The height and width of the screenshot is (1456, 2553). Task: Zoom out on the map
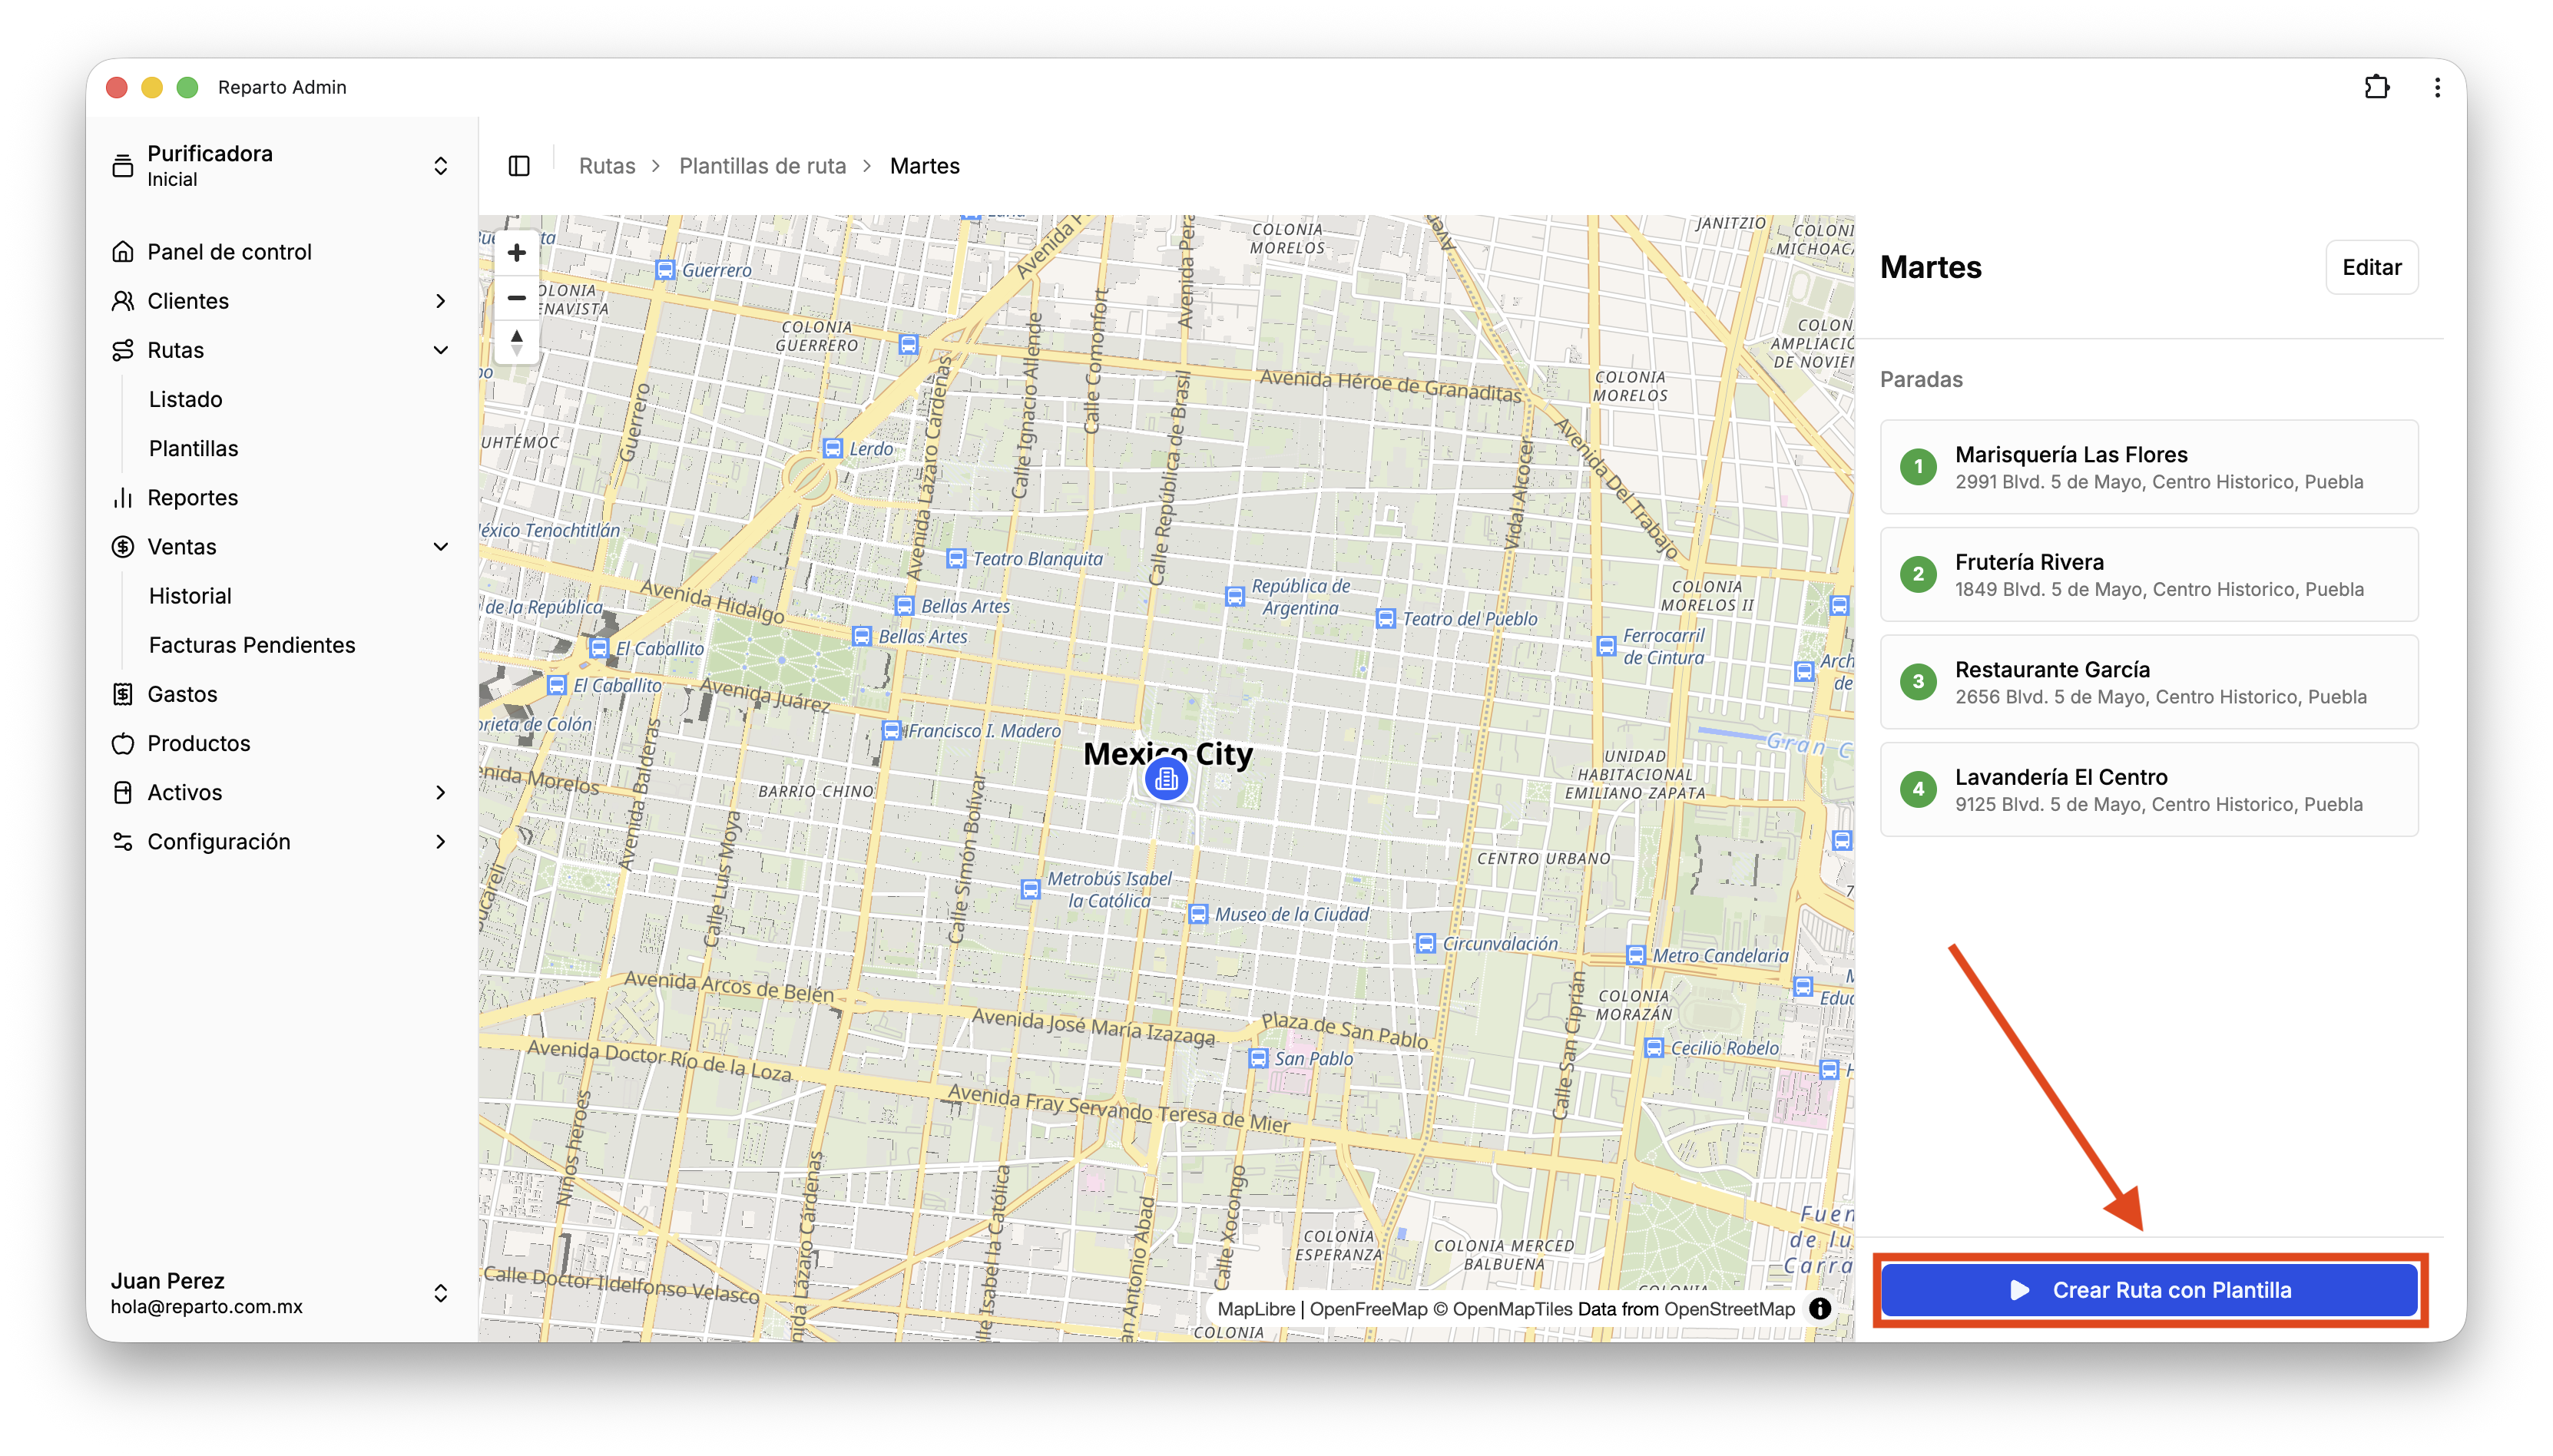516,298
